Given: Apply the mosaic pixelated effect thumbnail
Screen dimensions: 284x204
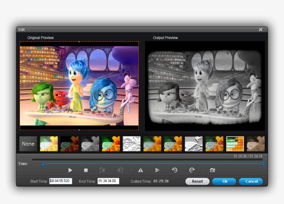Looking at the screenshot, I should [x=236, y=143].
